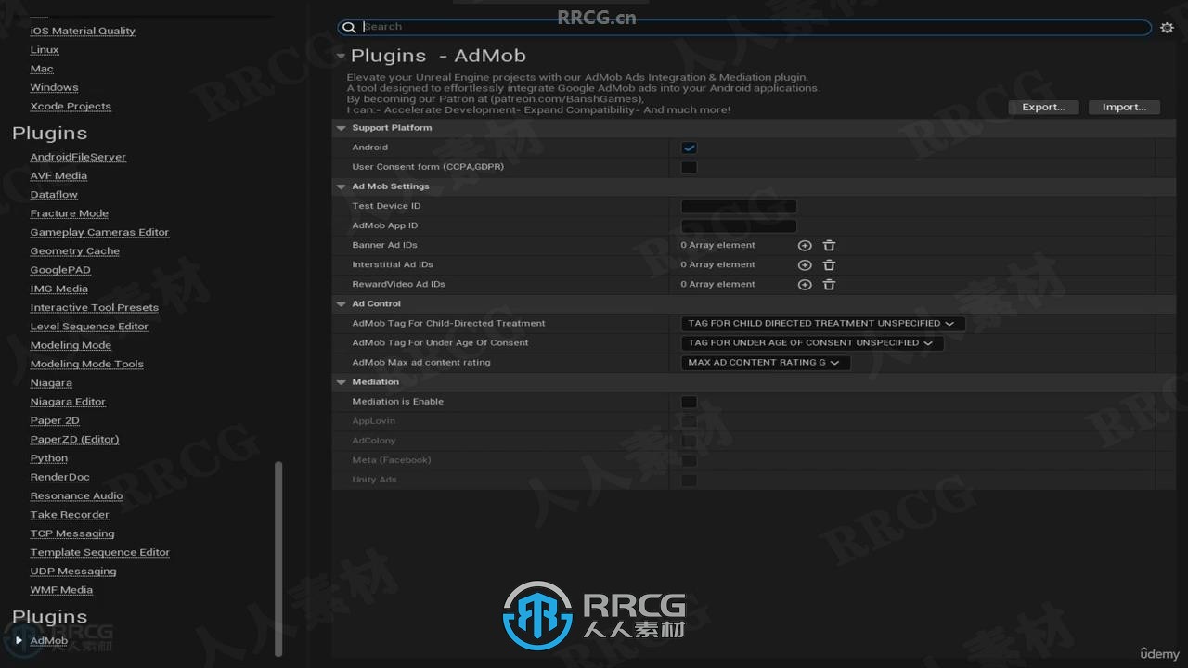Open RenderDoc plugin settings
The image size is (1188, 668).
tap(60, 477)
